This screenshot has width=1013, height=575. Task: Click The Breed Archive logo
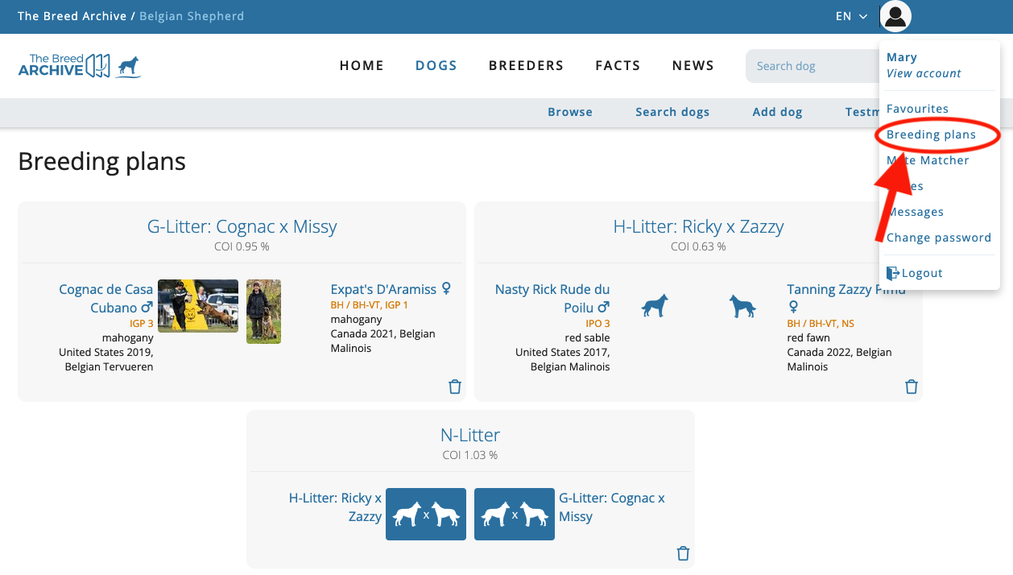tap(79, 65)
